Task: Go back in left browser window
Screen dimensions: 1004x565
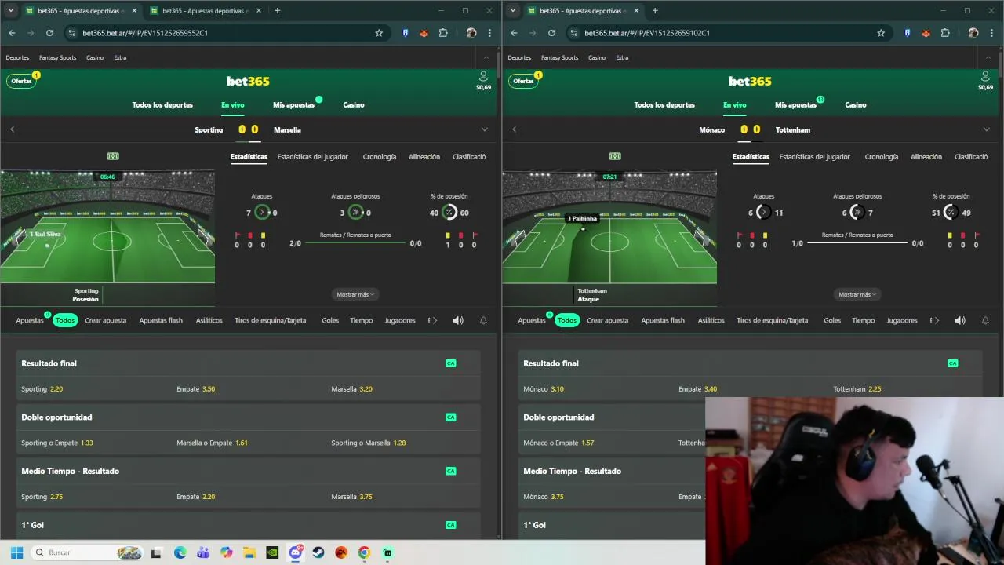Action: (x=12, y=33)
